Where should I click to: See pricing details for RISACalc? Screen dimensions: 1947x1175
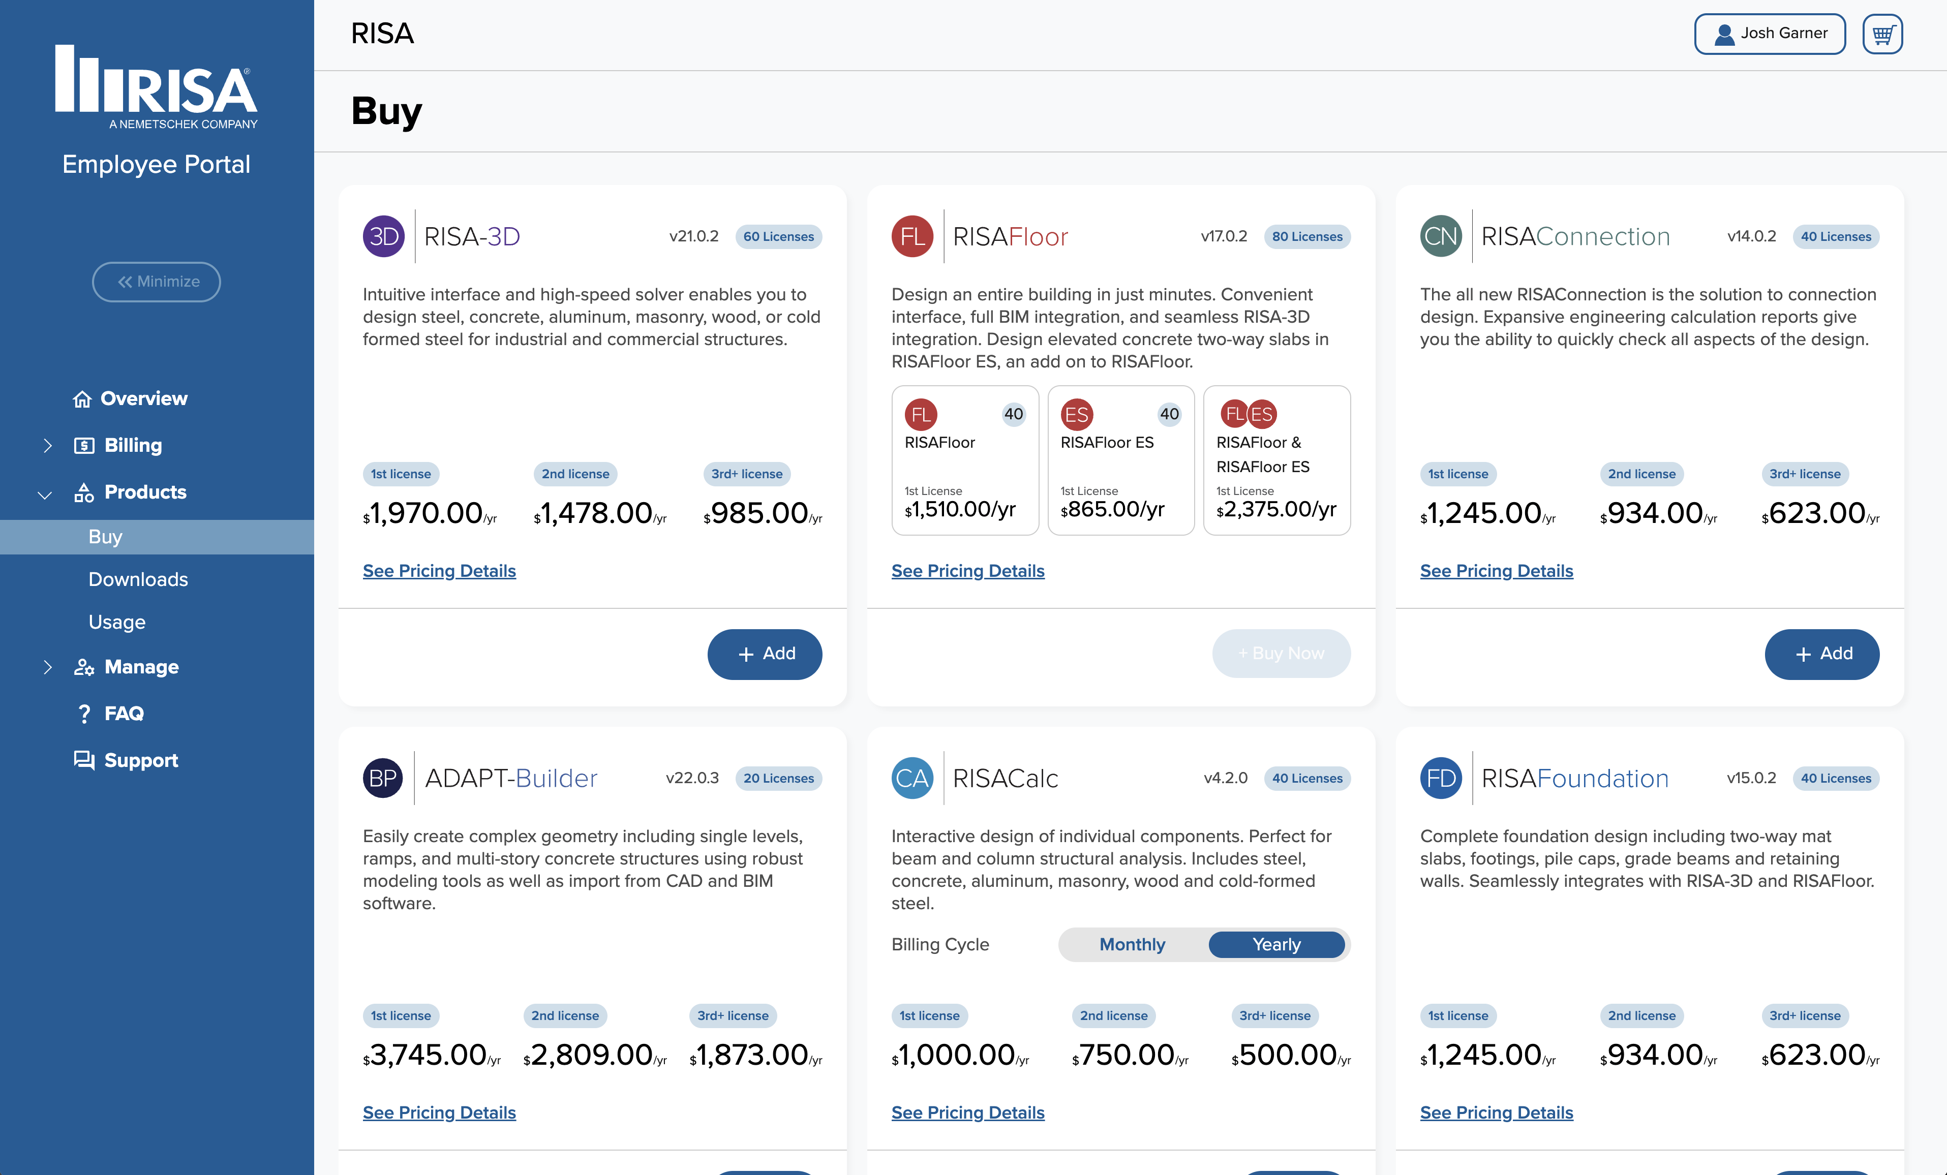tap(967, 1112)
